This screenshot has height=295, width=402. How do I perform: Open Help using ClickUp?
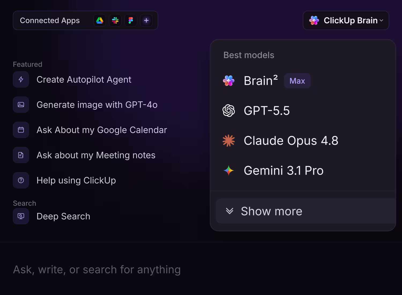pyautogui.click(x=76, y=180)
